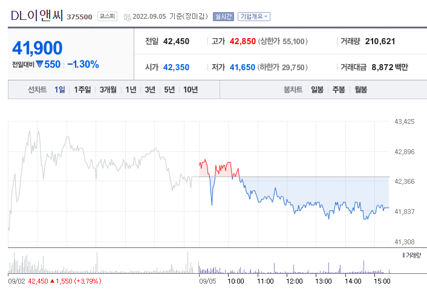The height and width of the screenshot is (292, 427).
Task: Select the 3개월 line chart tab
Action: [108, 89]
